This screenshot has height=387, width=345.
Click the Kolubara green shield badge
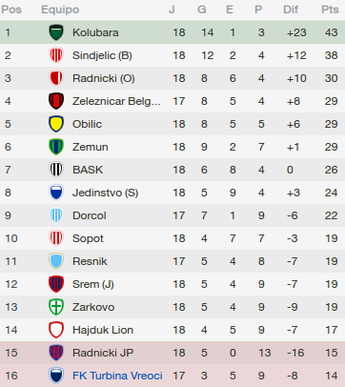pos(56,32)
